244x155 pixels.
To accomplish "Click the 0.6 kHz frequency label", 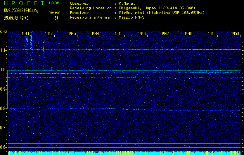I will click(3, 147).
